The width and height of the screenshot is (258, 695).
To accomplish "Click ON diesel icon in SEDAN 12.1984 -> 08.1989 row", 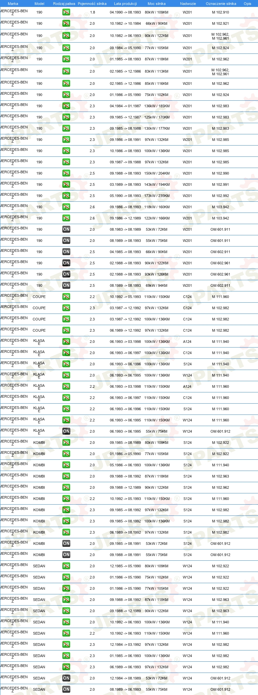I will click(66, 678).
